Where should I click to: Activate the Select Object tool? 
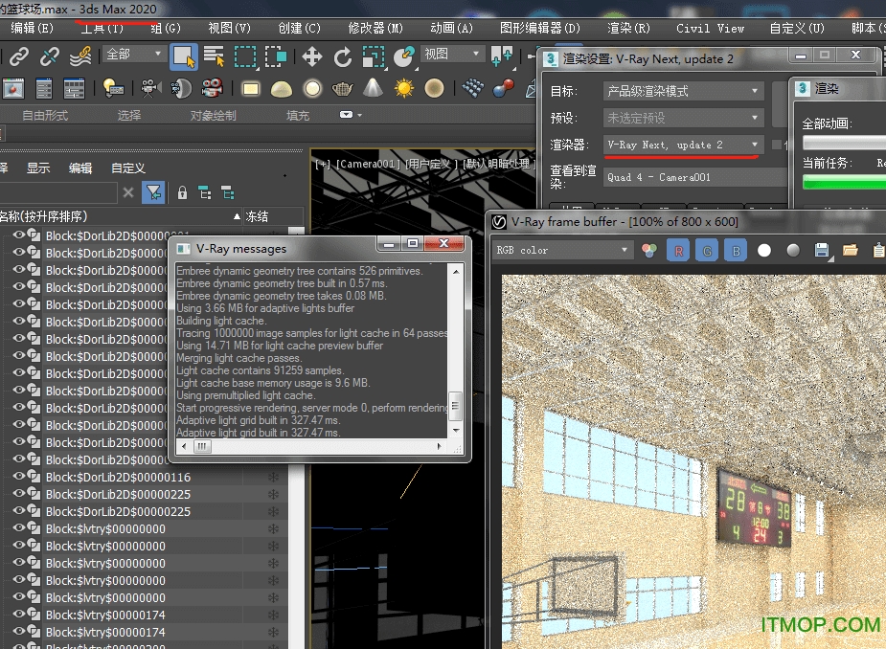pos(184,56)
